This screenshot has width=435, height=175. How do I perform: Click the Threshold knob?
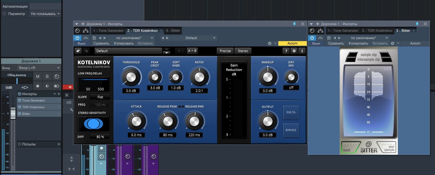(x=131, y=77)
